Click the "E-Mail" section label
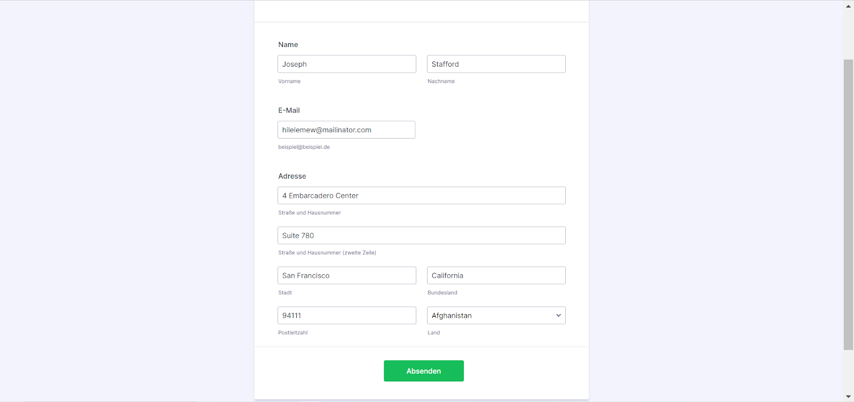Image resolution: width=854 pixels, height=402 pixels. pos(289,110)
